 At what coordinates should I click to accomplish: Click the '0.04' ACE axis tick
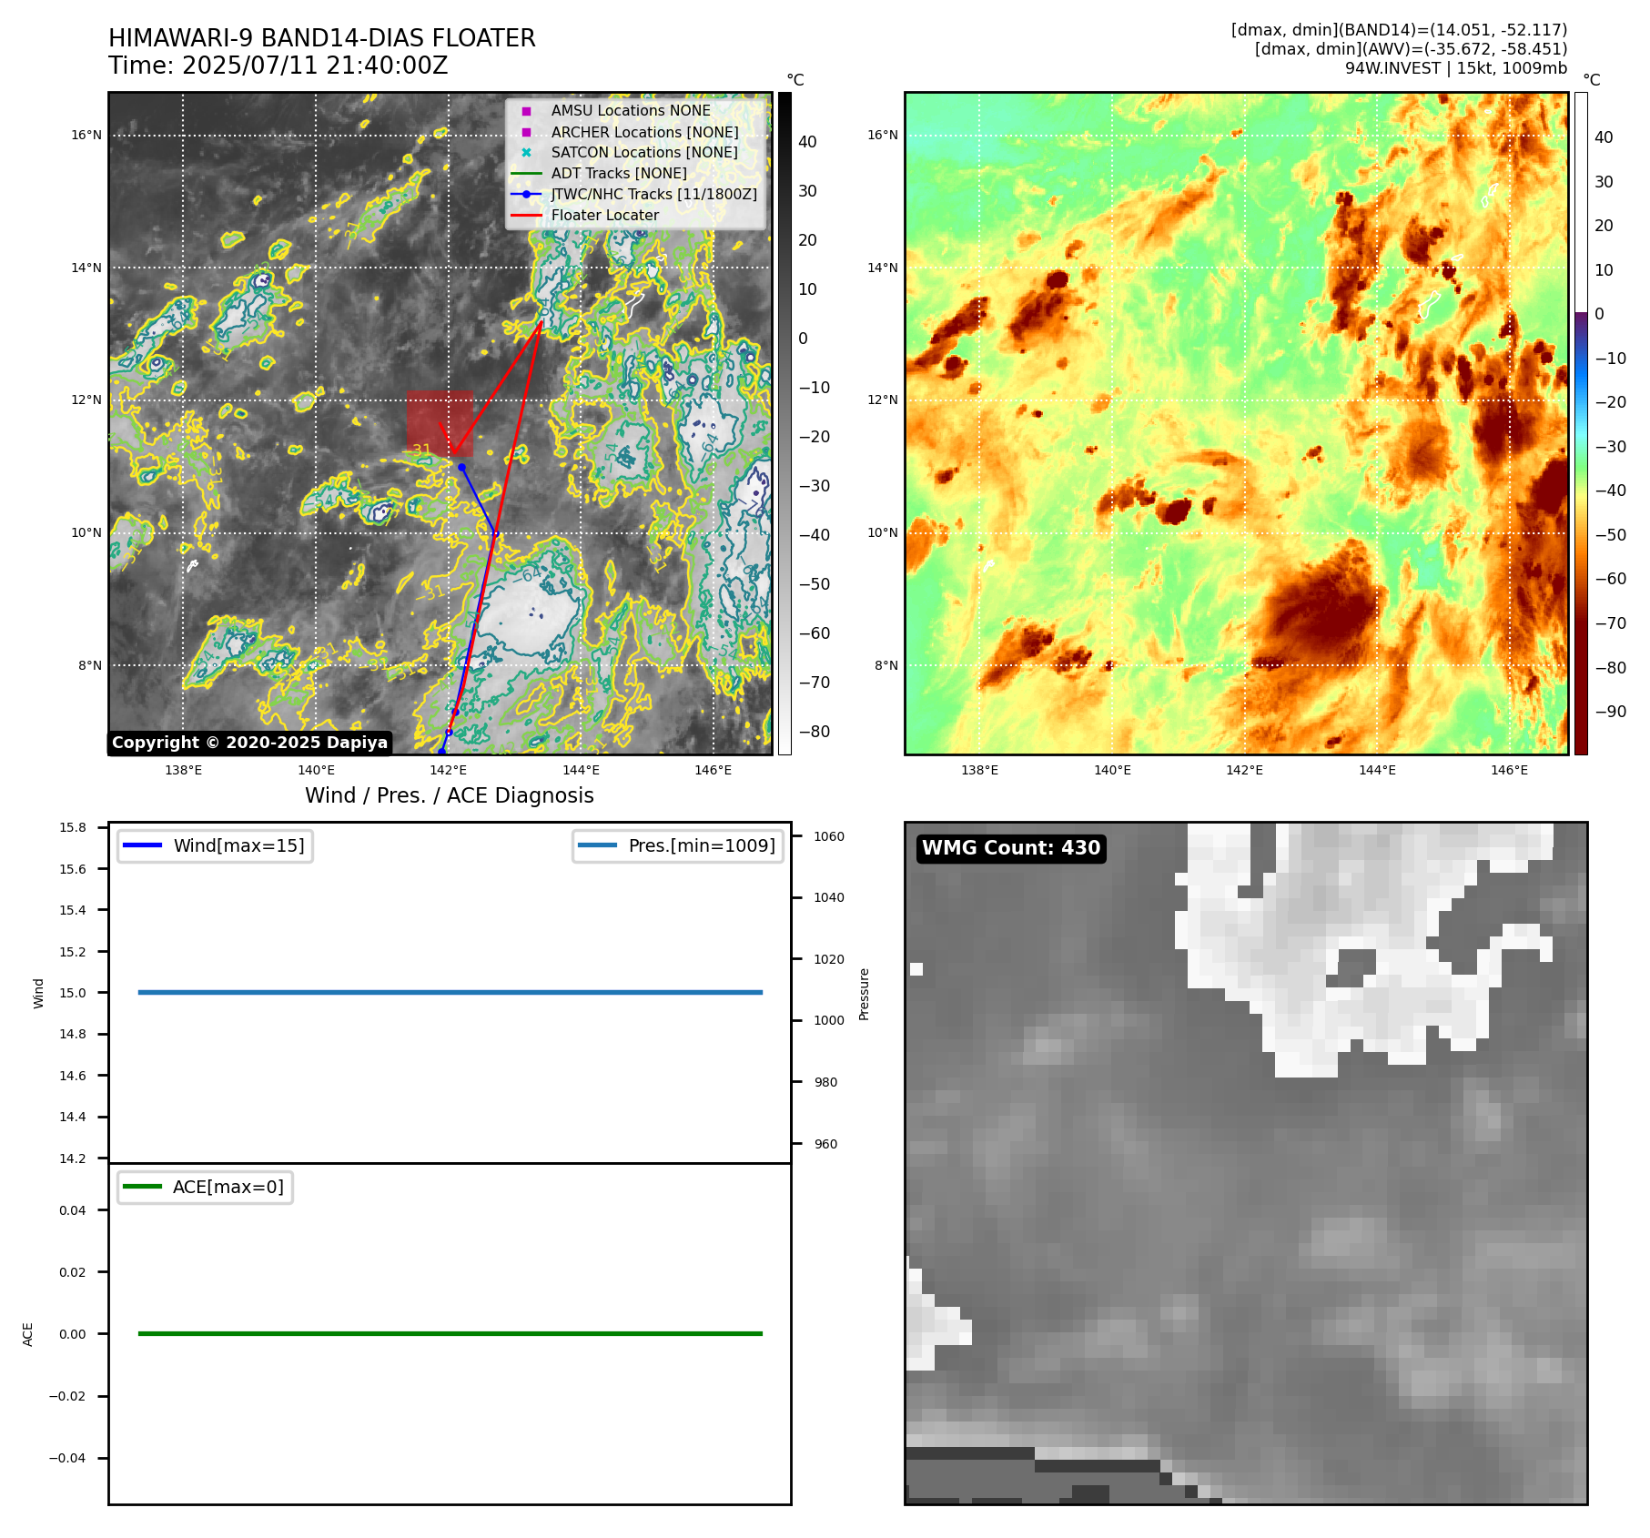tap(73, 1210)
